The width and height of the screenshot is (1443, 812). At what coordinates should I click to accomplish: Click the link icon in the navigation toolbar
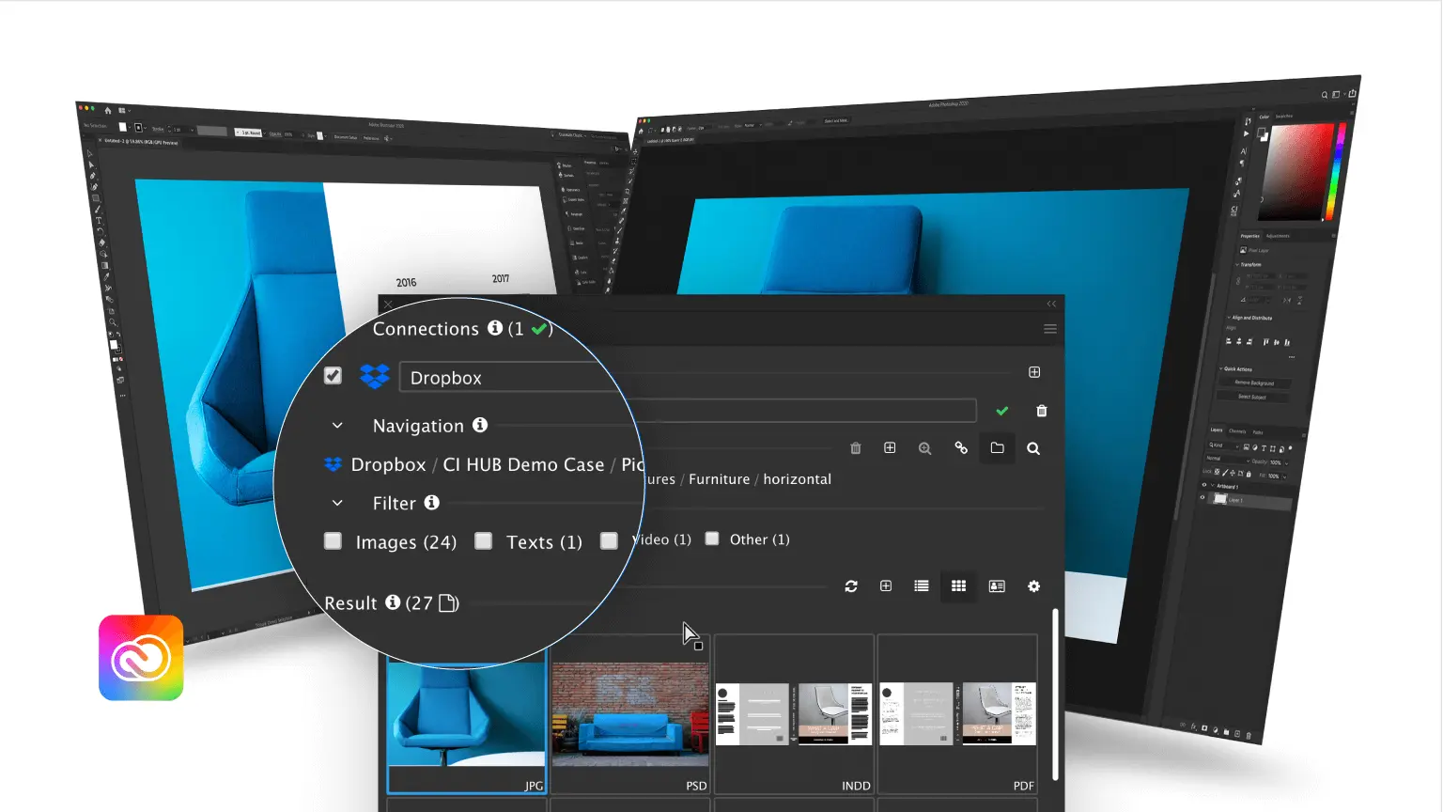[x=961, y=448]
